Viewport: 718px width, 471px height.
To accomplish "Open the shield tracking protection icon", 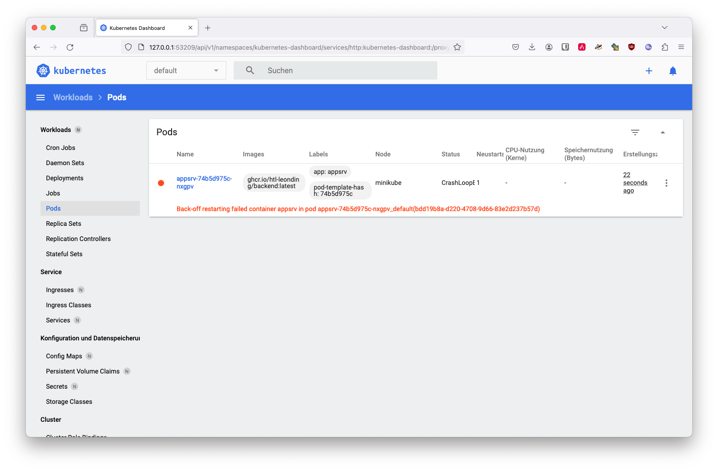I will point(128,47).
